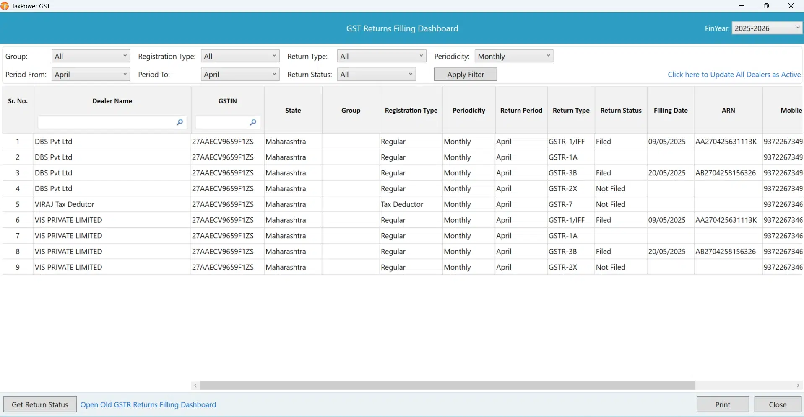This screenshot has height=417, width=804.
Task: Restore the TaxPower GST window
Action: point(766,6)
